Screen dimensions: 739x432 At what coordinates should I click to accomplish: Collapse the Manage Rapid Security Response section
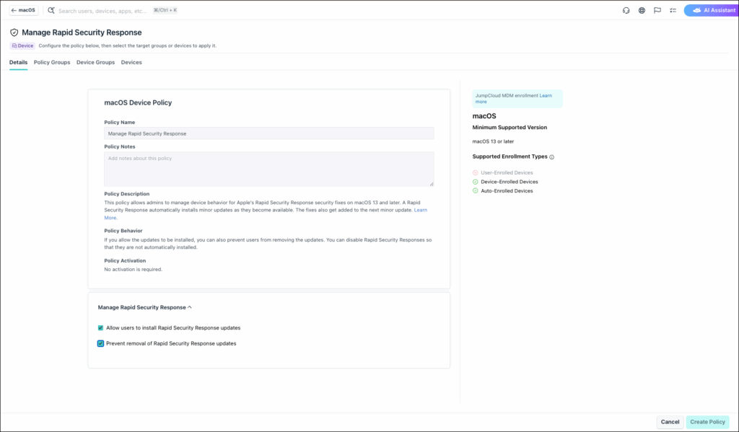coord(144,307)
